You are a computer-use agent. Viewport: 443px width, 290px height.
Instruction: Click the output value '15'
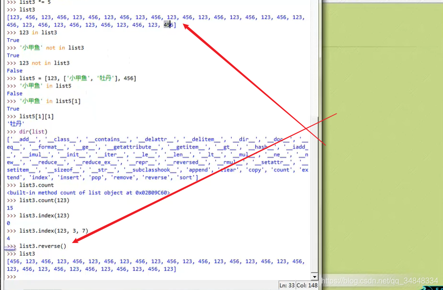pos(10,208)
